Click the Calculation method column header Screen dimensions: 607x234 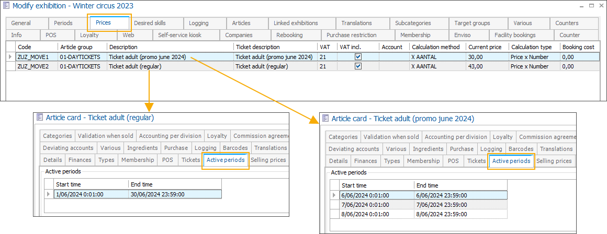tap(435, 46)
